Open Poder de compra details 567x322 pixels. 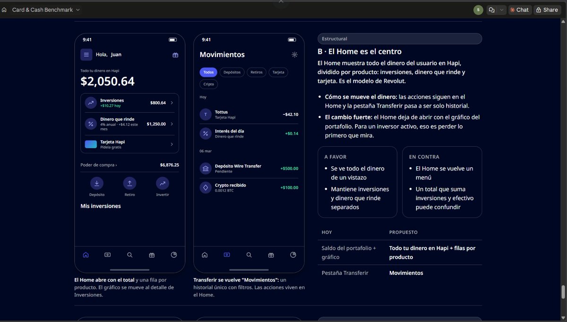tap(99, 165)
